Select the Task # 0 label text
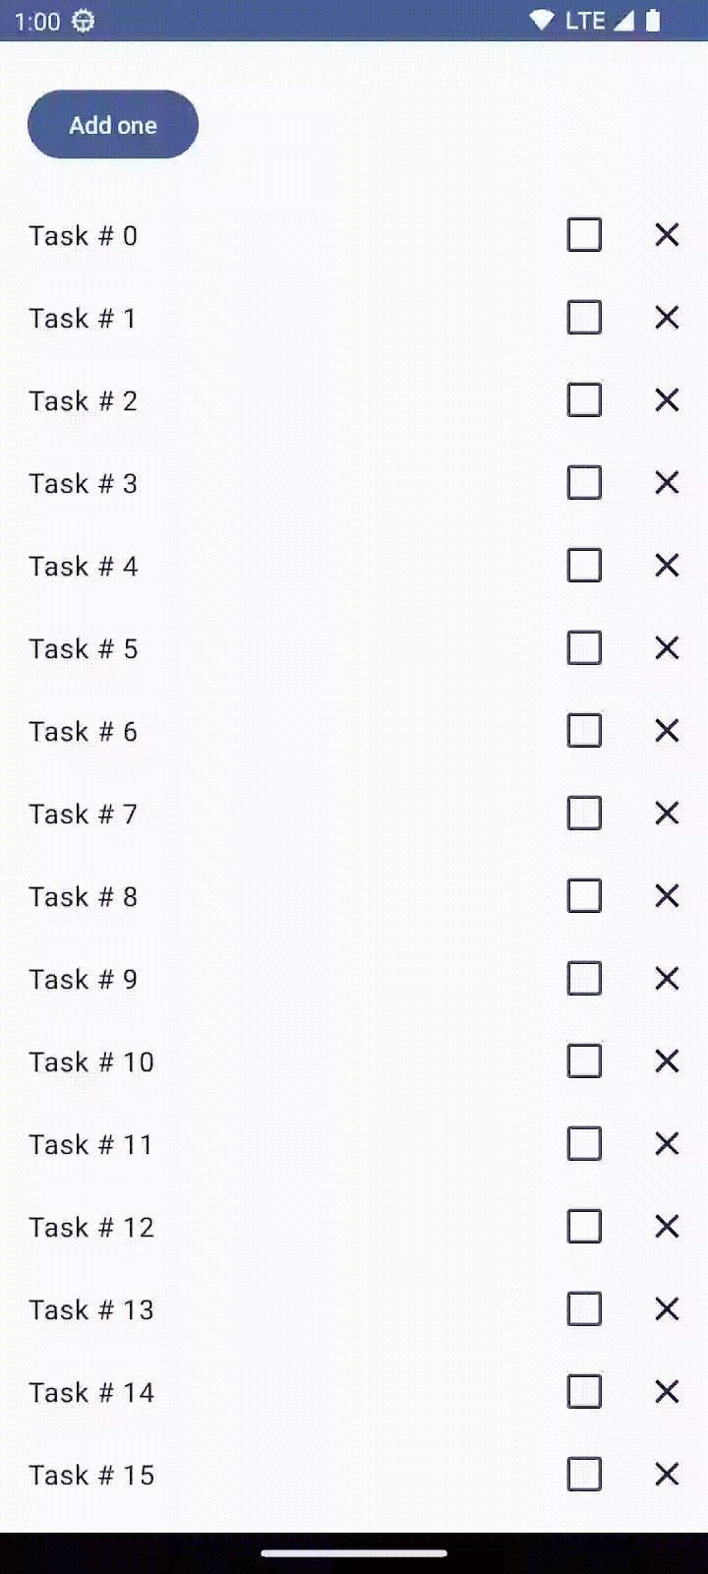 coord(83,235)
